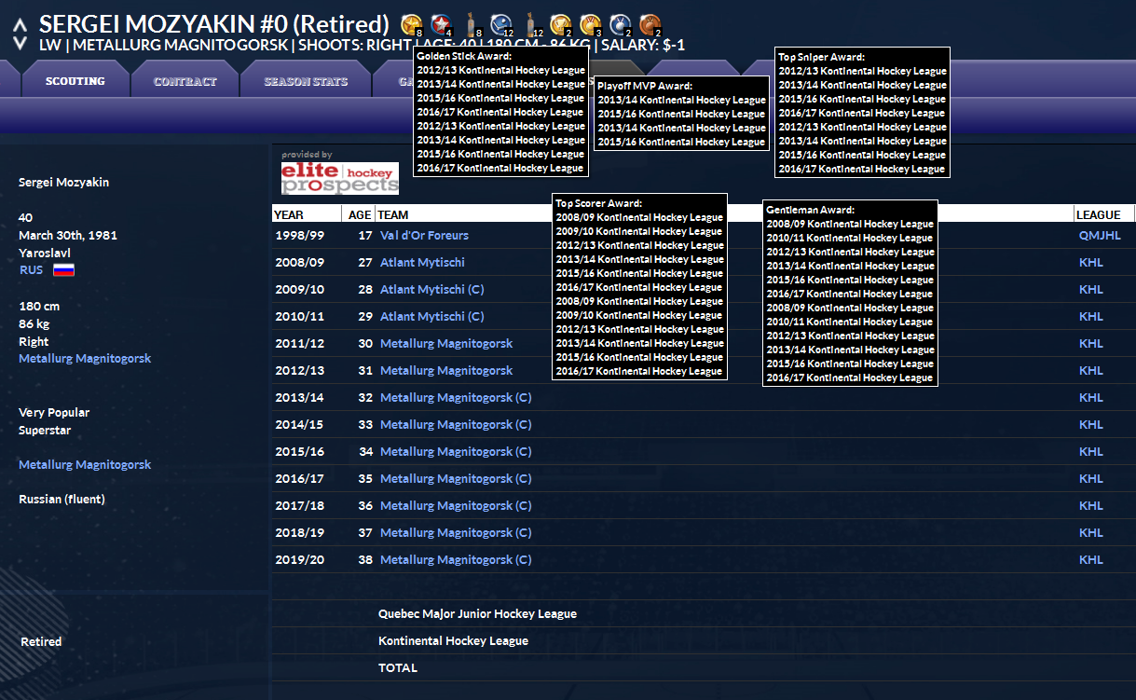Click the gold trophy cup icon

coord(559,24)
